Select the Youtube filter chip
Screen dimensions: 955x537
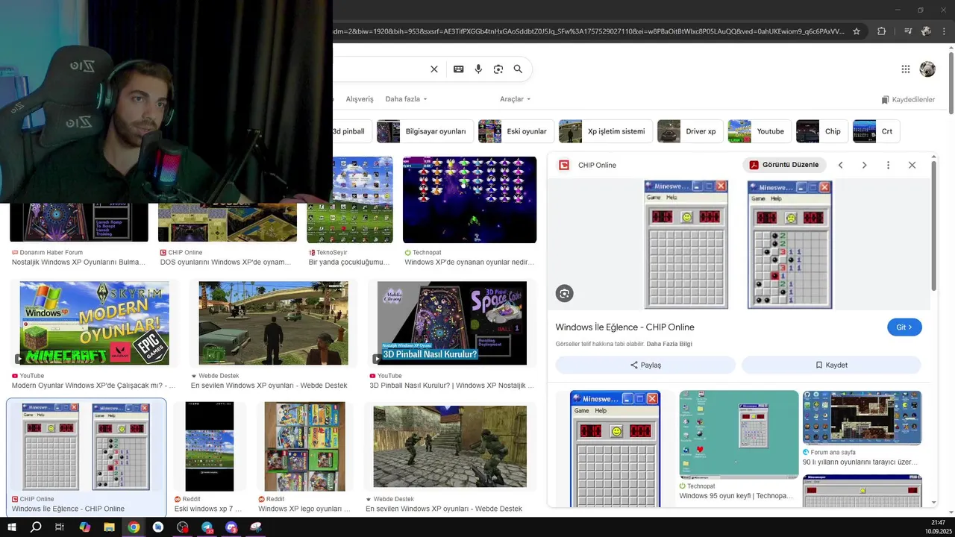point(759,131)
